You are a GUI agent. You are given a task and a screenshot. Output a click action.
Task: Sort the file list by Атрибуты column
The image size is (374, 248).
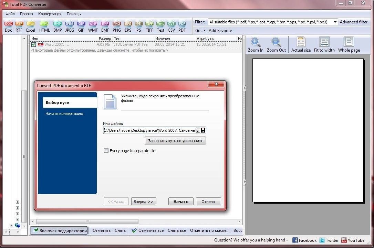[x=216, y=39]
